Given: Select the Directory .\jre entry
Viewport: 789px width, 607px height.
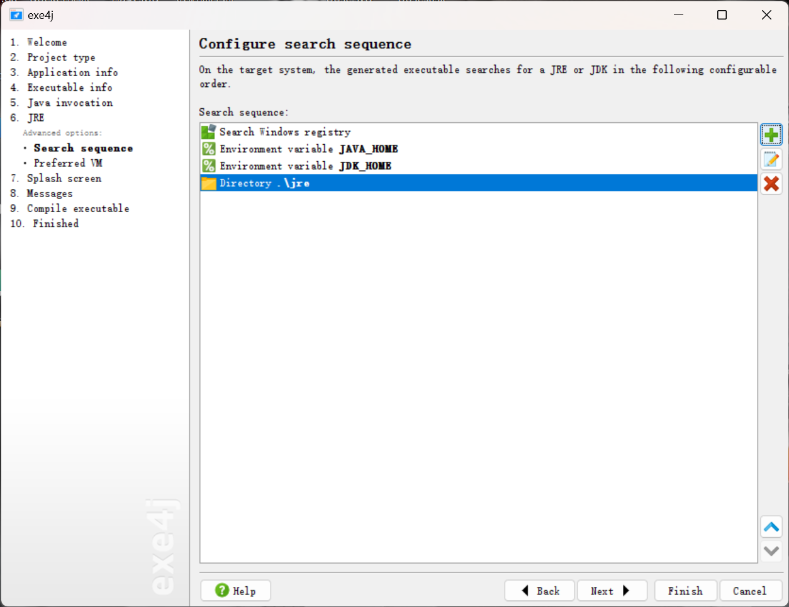Looking at the screenshot, I should (x=264, y=183).
